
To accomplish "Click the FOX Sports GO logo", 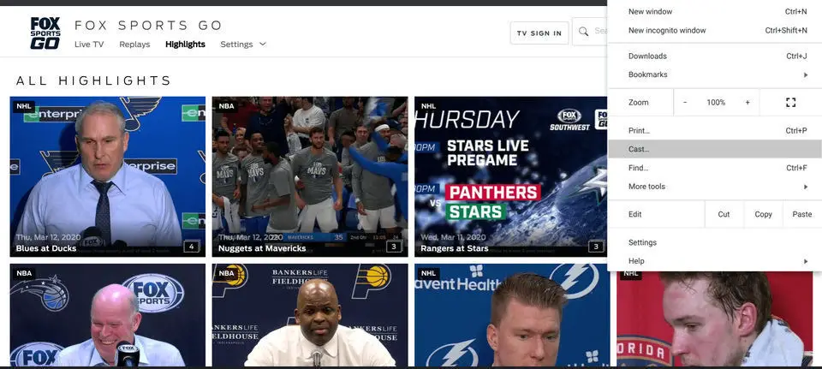I will 45,33.
